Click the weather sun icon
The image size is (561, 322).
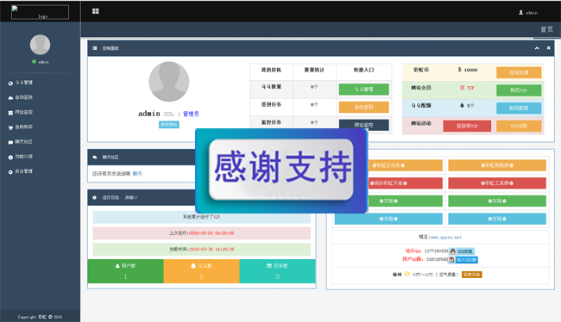(407, 274)
